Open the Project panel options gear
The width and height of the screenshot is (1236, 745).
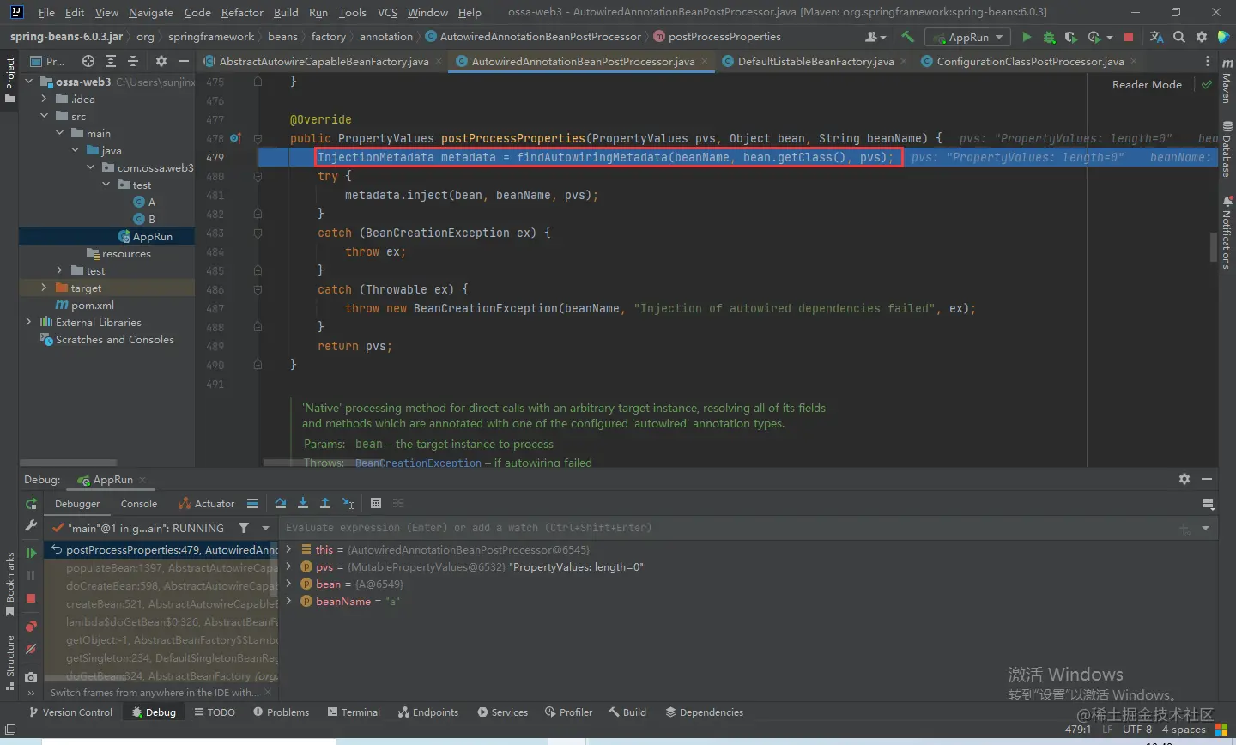[x=161, y=61]
